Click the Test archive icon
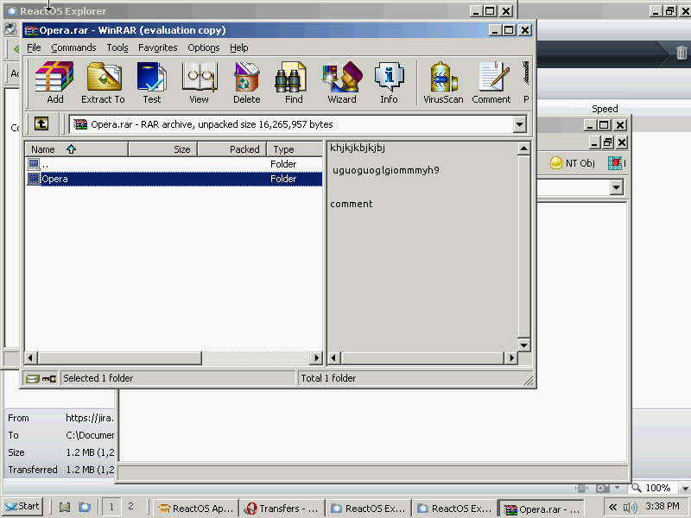The height and width of the screenshot is (518, 691). click(152, 82)
